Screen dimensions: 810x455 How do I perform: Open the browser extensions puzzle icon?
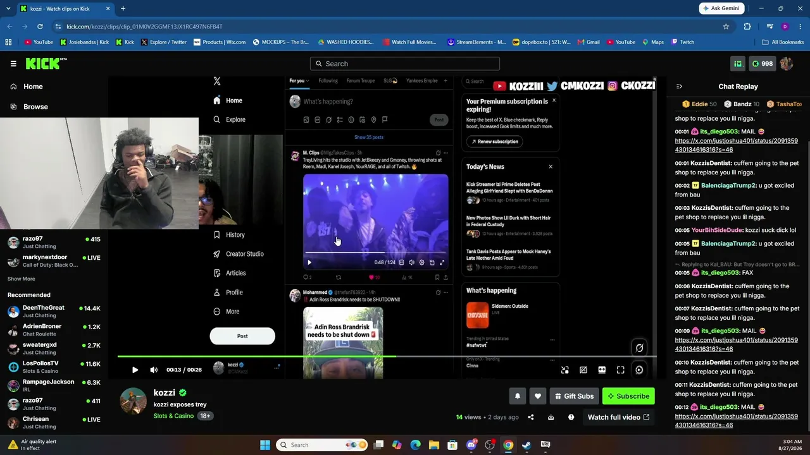point(747,27)
